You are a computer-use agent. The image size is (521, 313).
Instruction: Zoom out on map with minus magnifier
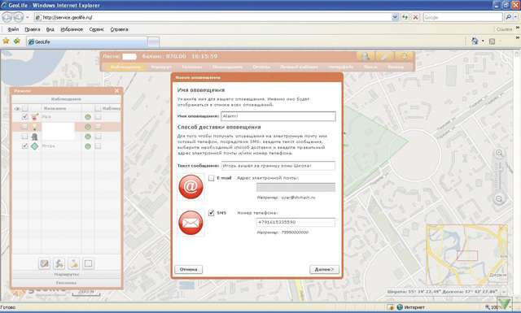[499, 199]
